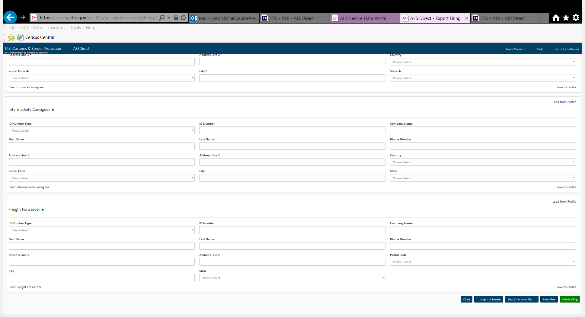Close the AES Direct Export Filing tab
The image size is (585, 317).
pyautogui.click(x=466, y=18)
